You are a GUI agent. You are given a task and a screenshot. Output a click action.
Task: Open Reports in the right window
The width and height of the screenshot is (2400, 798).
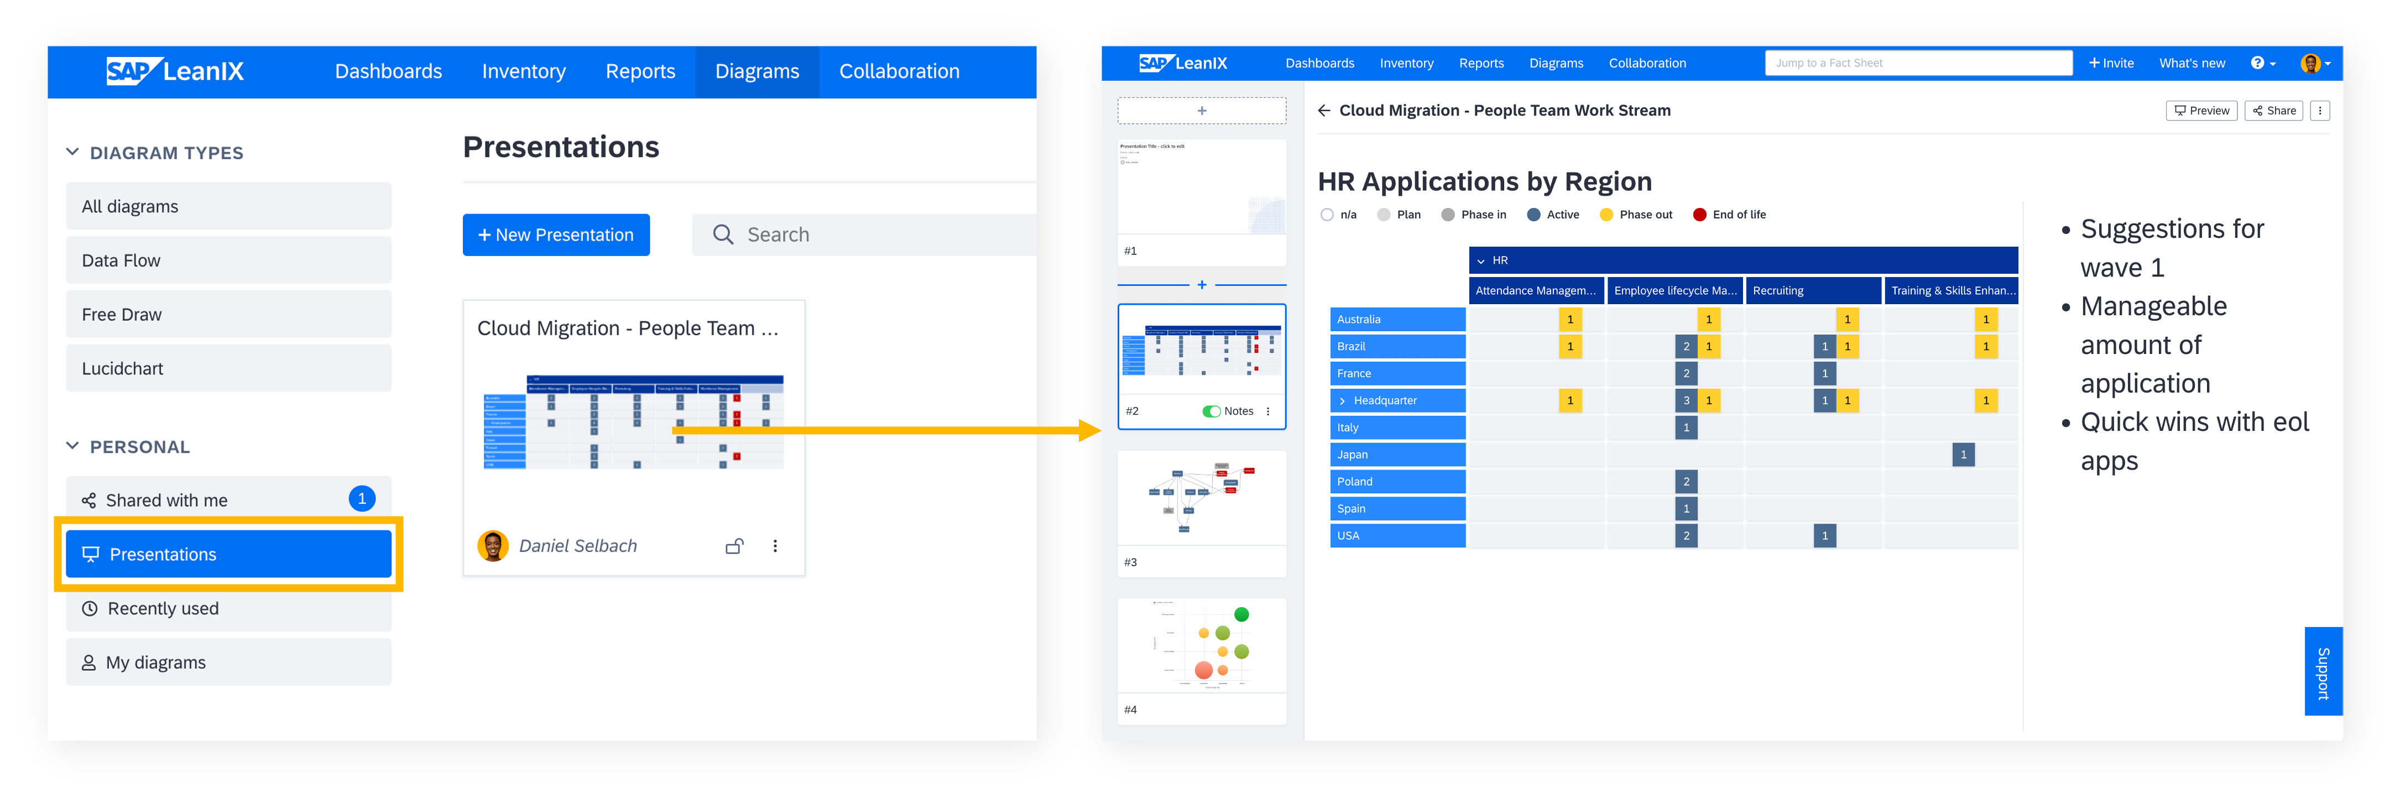click(1481, 64)
